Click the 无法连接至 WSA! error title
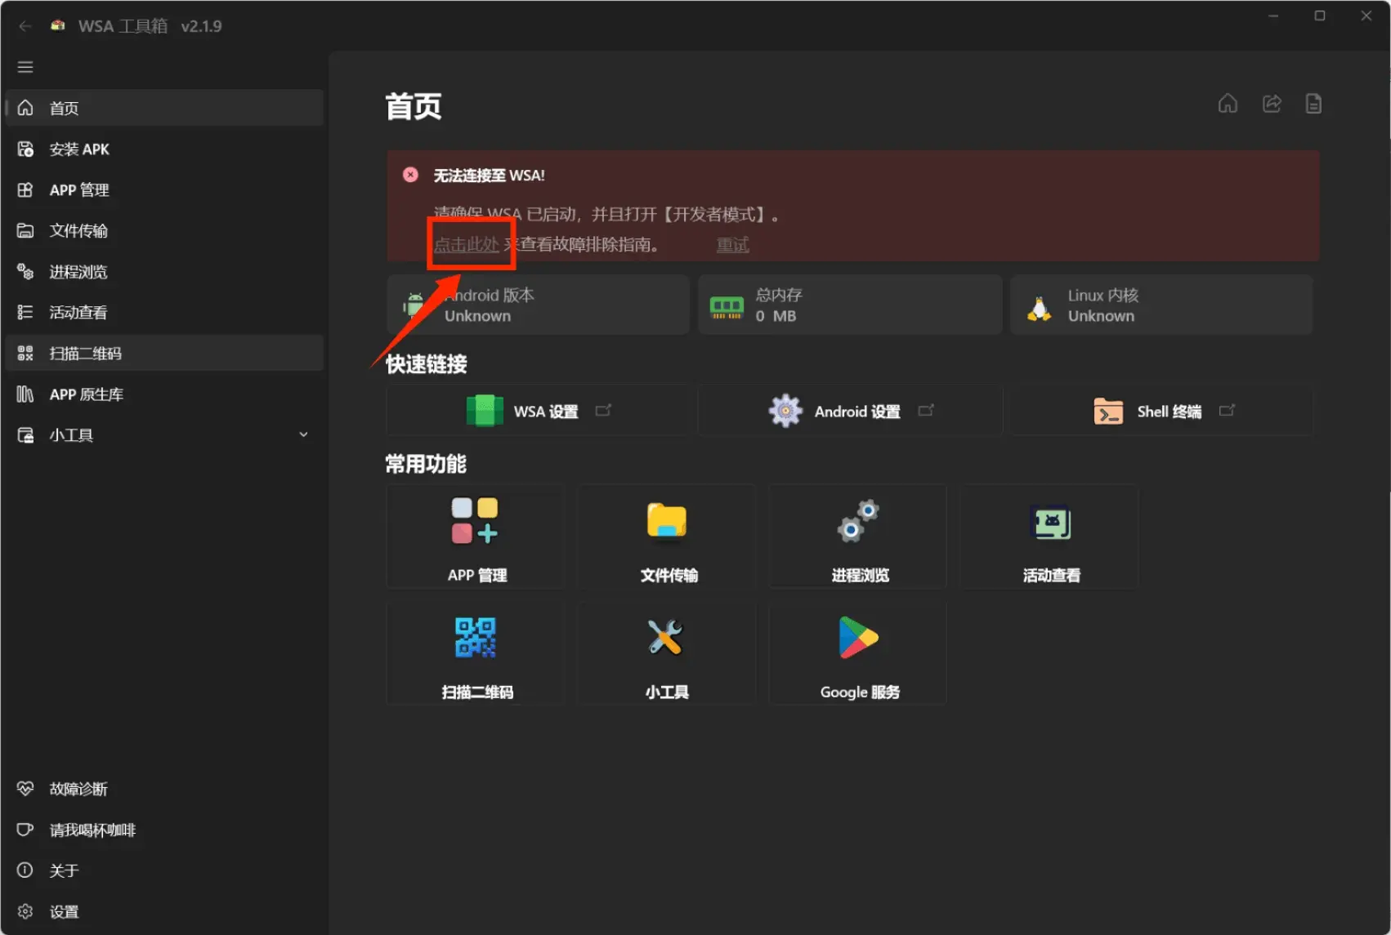Viewport: 1391px width, 935px height. point(489,176)
